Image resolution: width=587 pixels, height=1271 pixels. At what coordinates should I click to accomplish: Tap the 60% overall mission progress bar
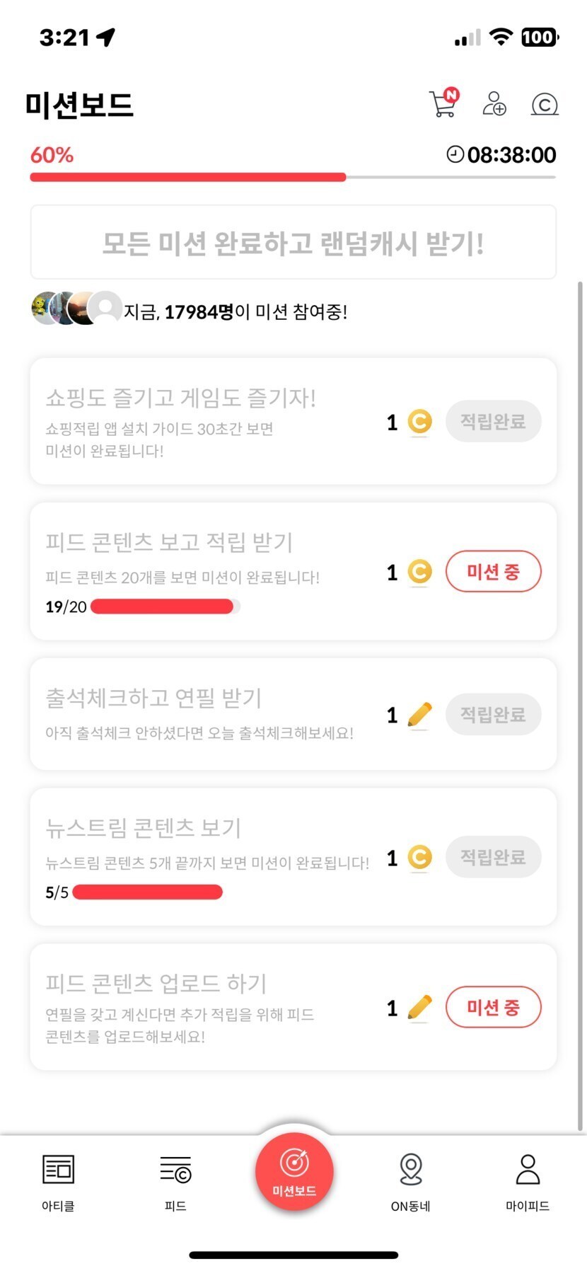(x=292, y=177)
